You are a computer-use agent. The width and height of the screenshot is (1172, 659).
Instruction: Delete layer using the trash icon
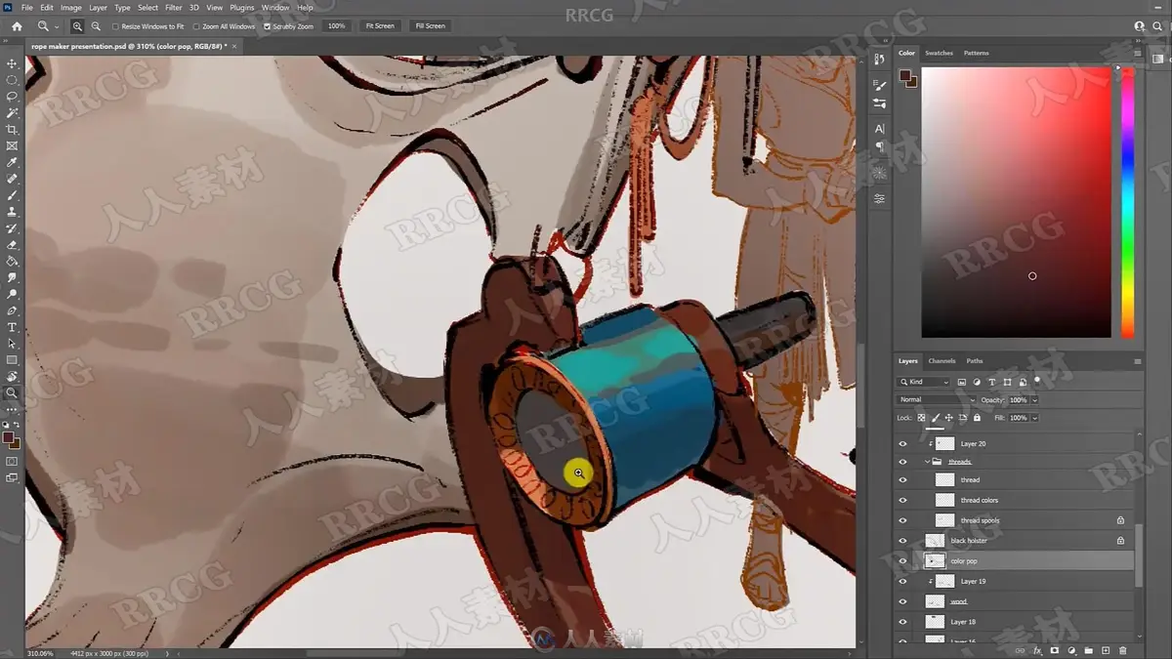click(1123, 650)
